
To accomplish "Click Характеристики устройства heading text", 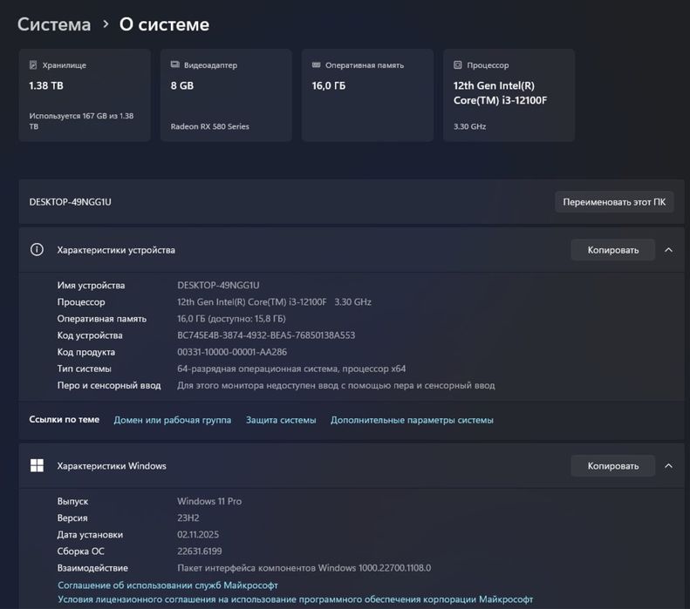I will point(116,250).
